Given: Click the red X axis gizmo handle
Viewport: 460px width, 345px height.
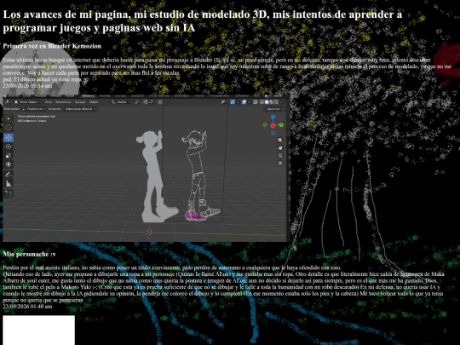Looking at the screenshot, I should pyautogui.click(x=273, y=125).
